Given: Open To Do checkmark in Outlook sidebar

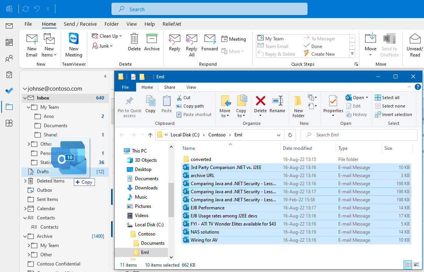Looking at the screenshot, I should pos(9,91).
